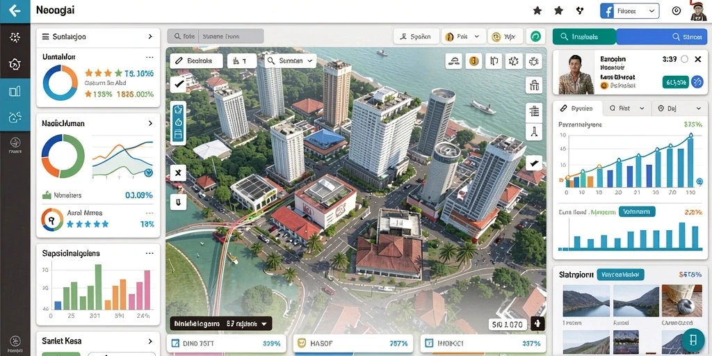Screen dimensions: 712x356
Task: Open the 'Peis' dropdown above the map
Action: tap(463, 36)
